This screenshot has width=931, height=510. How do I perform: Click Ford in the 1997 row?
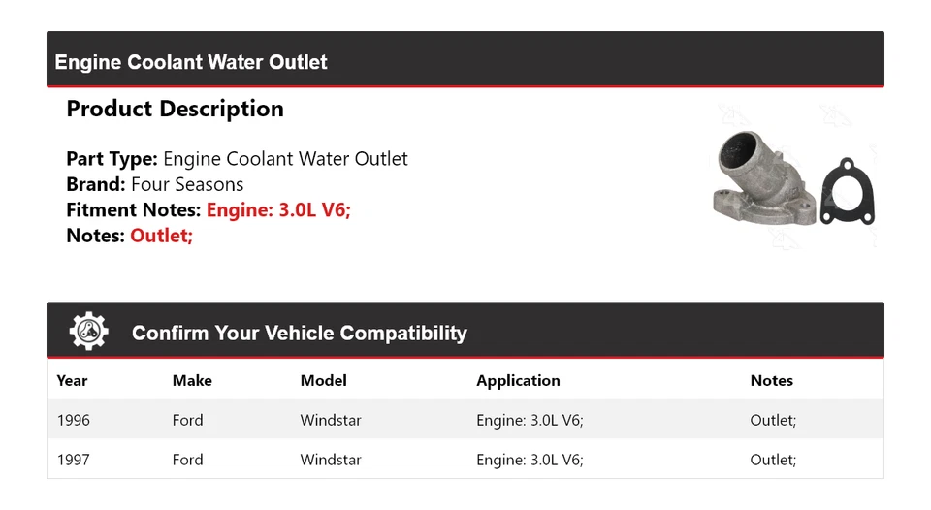[187, 460]
